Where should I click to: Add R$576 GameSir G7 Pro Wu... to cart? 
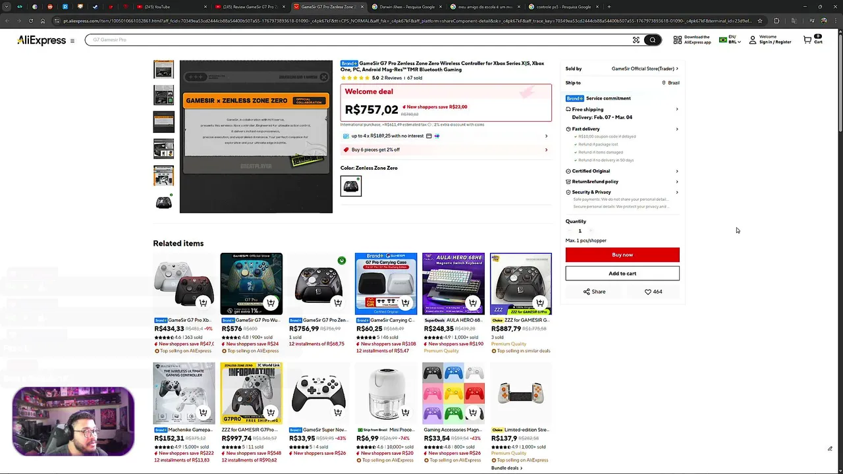coord(271,303)
